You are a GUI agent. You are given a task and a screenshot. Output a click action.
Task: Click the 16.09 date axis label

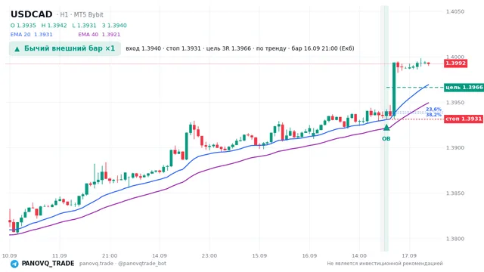[x=309, y=256]
